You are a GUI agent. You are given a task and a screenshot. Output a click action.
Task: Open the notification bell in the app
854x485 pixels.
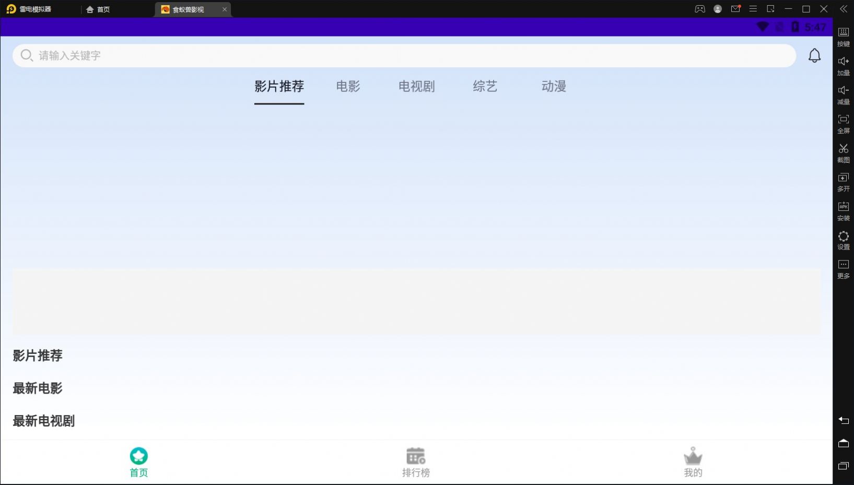pos(814,55)
